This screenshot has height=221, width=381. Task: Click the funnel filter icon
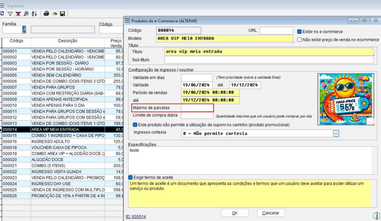click(10, 14)
